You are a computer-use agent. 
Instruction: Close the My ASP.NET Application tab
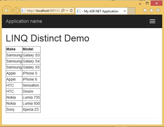tap(125, 11)
